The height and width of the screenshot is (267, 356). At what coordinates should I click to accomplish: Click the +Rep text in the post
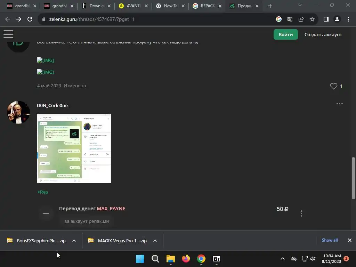[43, 192]
